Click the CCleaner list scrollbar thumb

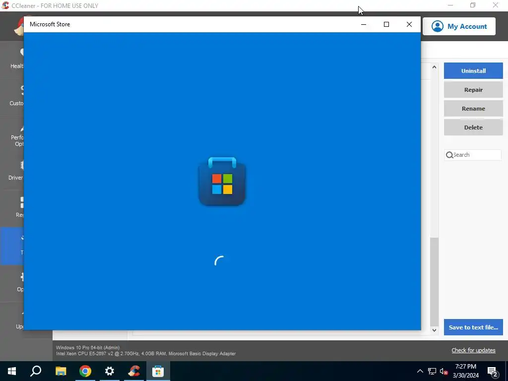(x=434, y=281)
